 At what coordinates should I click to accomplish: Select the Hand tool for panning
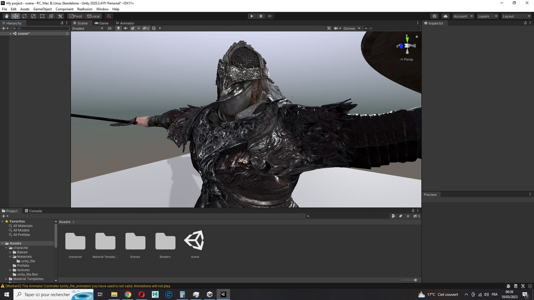[7, 16]
